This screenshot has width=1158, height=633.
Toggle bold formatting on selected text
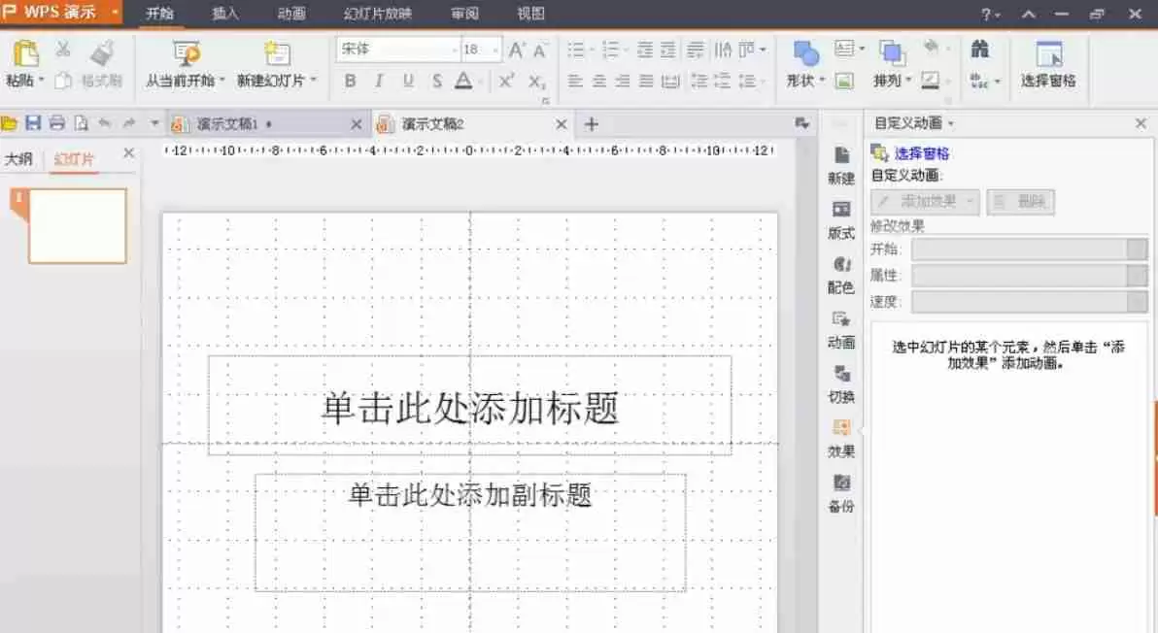point(350,82)
